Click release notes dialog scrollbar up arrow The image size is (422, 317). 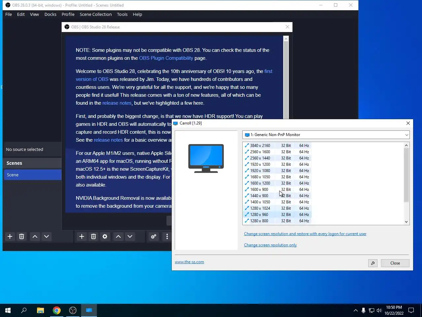coord(286,39)
